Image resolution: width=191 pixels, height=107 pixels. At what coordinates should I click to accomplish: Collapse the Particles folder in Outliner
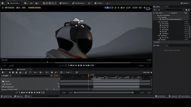[158, 40]
